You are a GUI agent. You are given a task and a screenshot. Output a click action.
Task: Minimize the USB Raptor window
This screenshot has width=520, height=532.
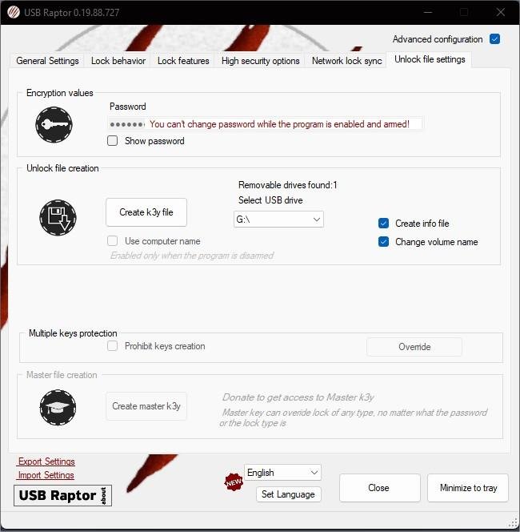428,12
